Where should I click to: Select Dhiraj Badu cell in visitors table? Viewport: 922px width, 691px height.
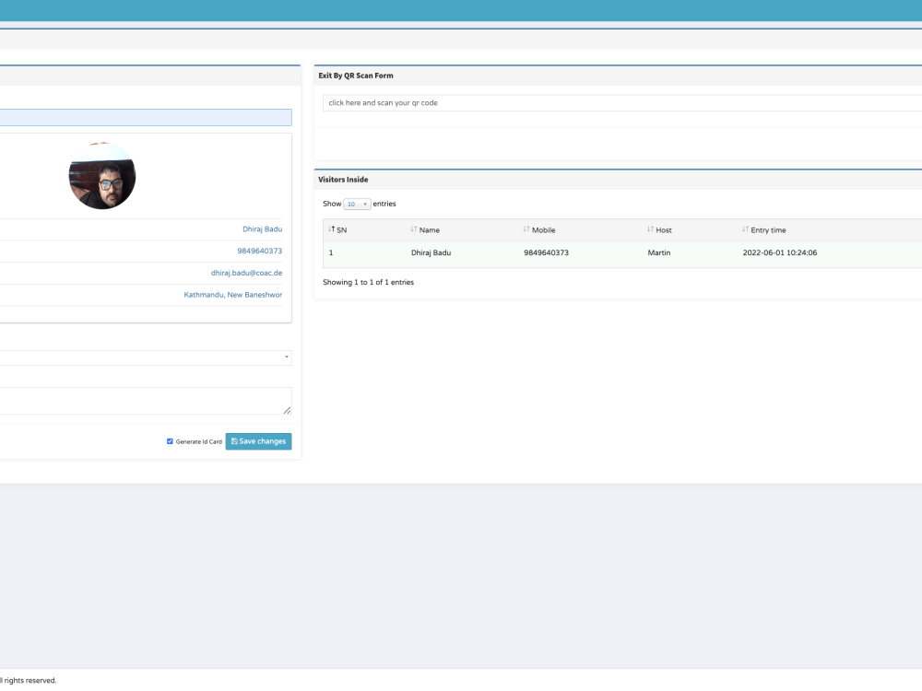pos(431,252)
